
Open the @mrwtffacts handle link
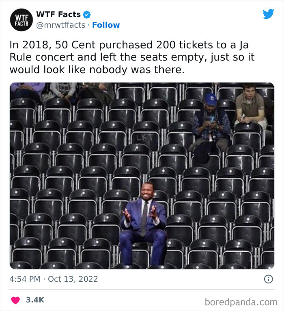tap(61, 25)
